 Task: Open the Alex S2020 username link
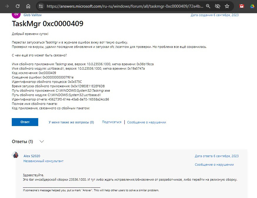tap(32, 156)
